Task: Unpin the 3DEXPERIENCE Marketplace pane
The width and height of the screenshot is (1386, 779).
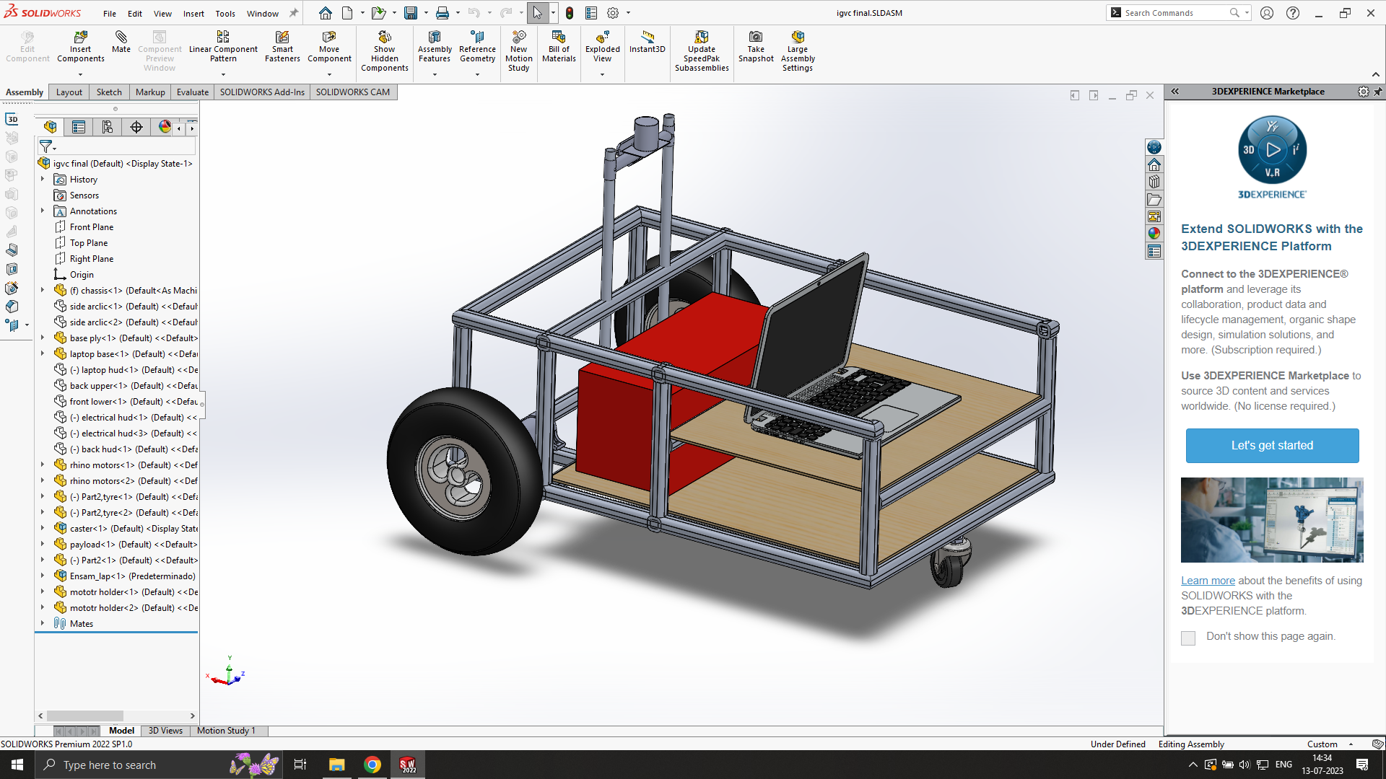Action: click(x=1378, y=92)
